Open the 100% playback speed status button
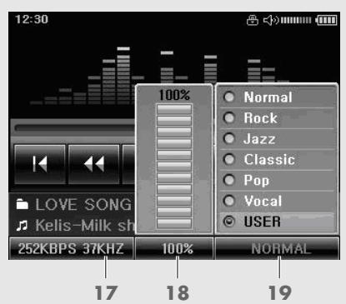 [174, 248]
